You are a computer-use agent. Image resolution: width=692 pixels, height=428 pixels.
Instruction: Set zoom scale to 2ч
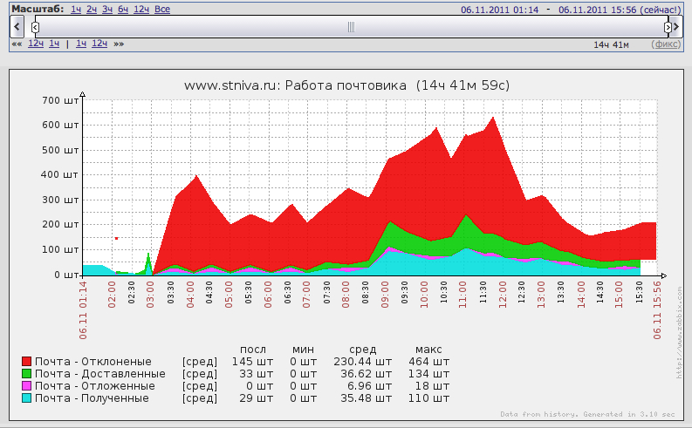pos(92,10)
